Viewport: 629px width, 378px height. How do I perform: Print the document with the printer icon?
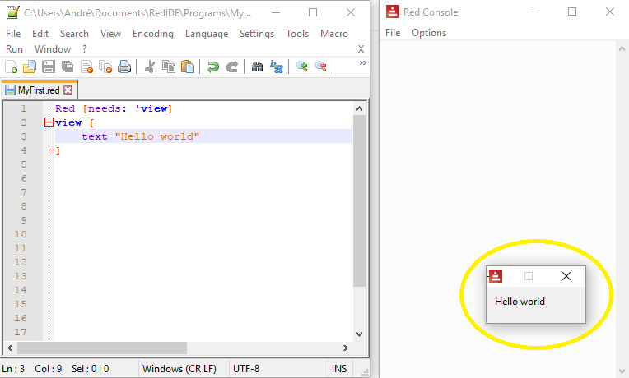pyautogui.click(x=124, y=67)
